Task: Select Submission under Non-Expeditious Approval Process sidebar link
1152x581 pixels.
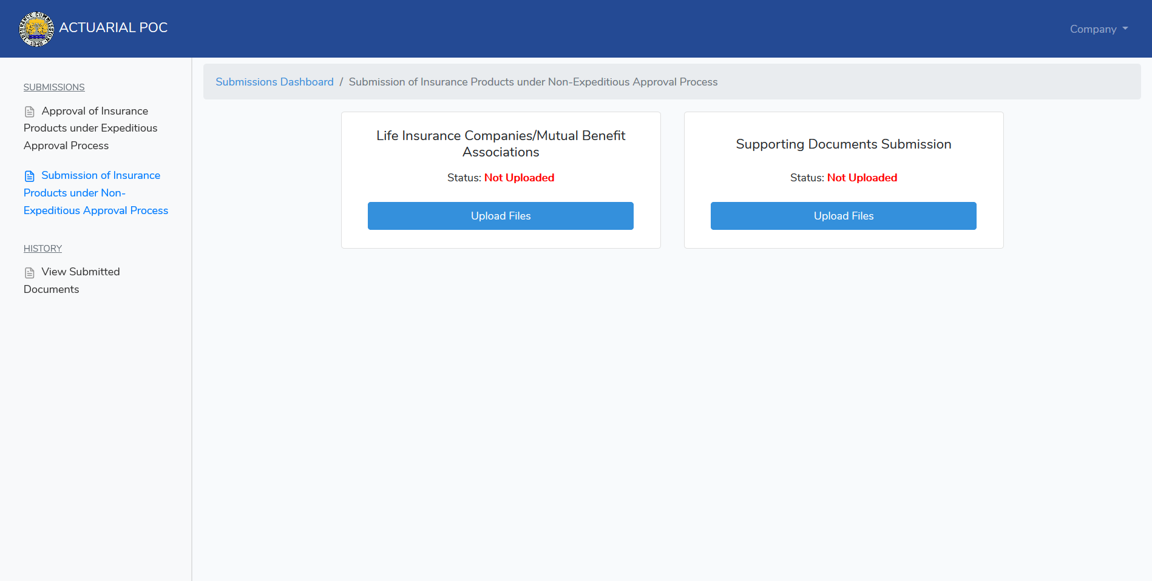Action: point(96,193)
